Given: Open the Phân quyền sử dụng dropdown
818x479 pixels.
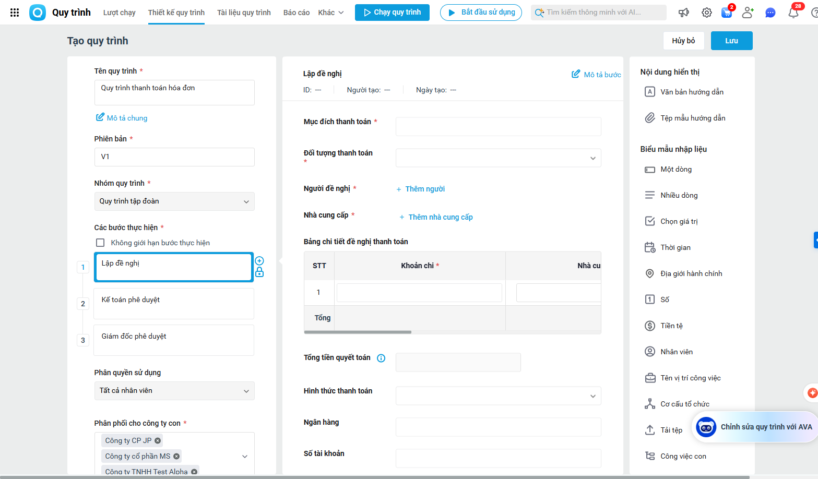Looking at the screenshot, I should [174, 391].
